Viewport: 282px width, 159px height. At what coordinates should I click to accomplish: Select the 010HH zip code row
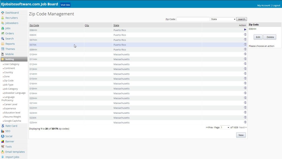point(138,55)
